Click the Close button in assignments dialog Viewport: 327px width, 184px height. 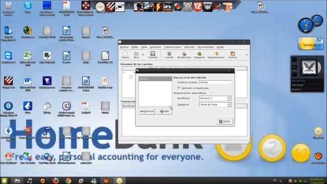click(x=224, y=121)
